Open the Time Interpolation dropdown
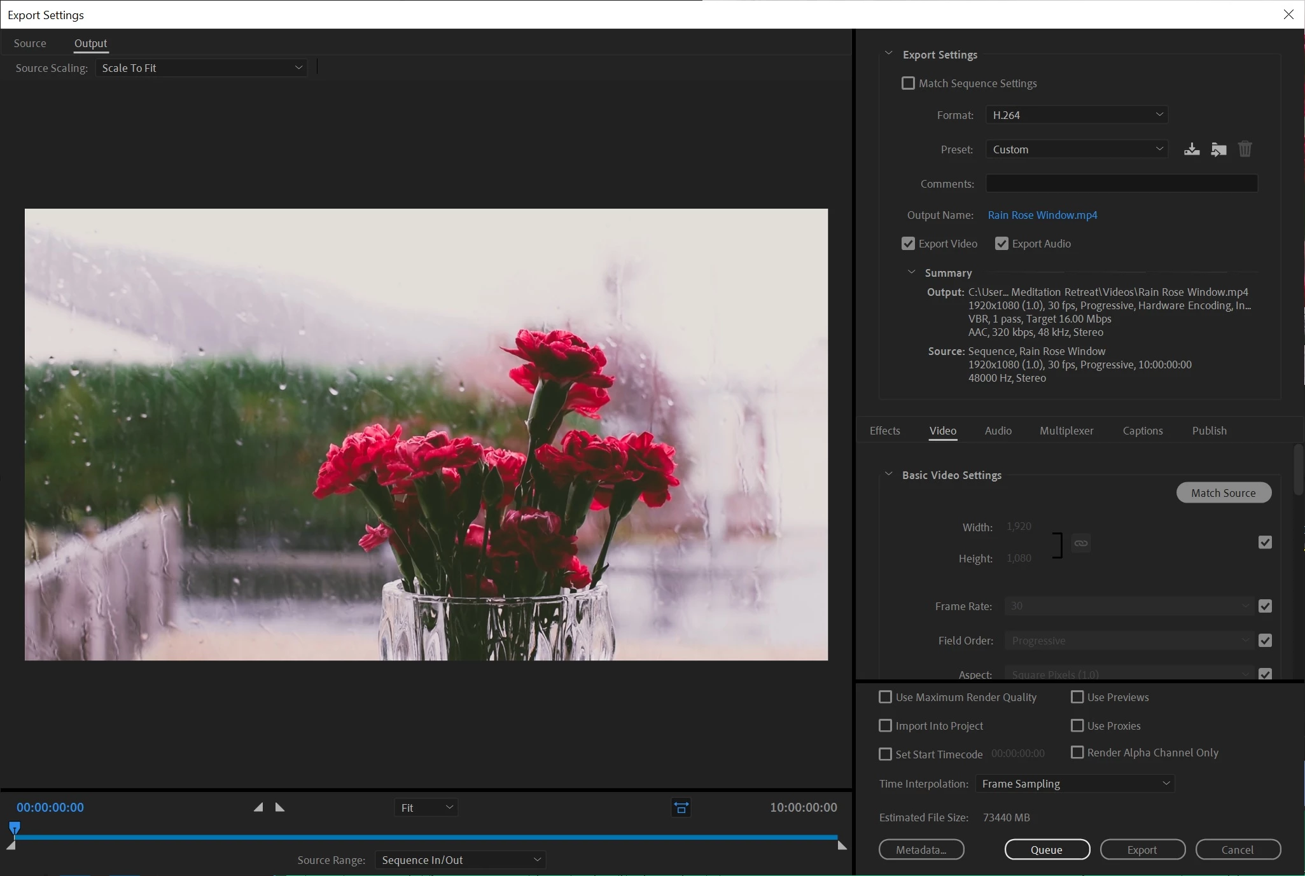 pyautogui.click(x=1075, y=784)
